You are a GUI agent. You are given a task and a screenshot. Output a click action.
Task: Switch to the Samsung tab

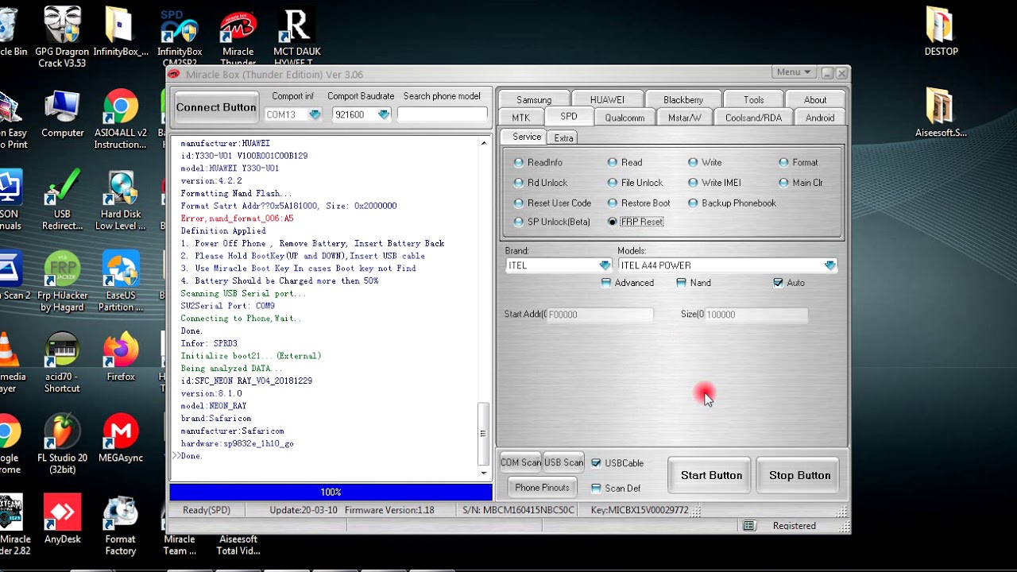click(533, 100)
